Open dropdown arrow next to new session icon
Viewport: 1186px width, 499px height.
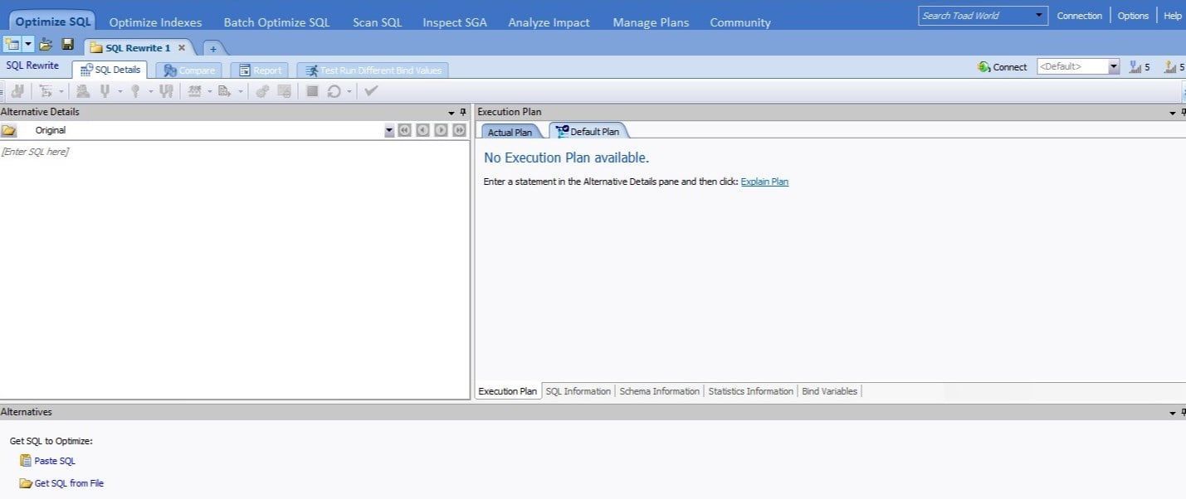pyautogui.click(x=28, y=45)
